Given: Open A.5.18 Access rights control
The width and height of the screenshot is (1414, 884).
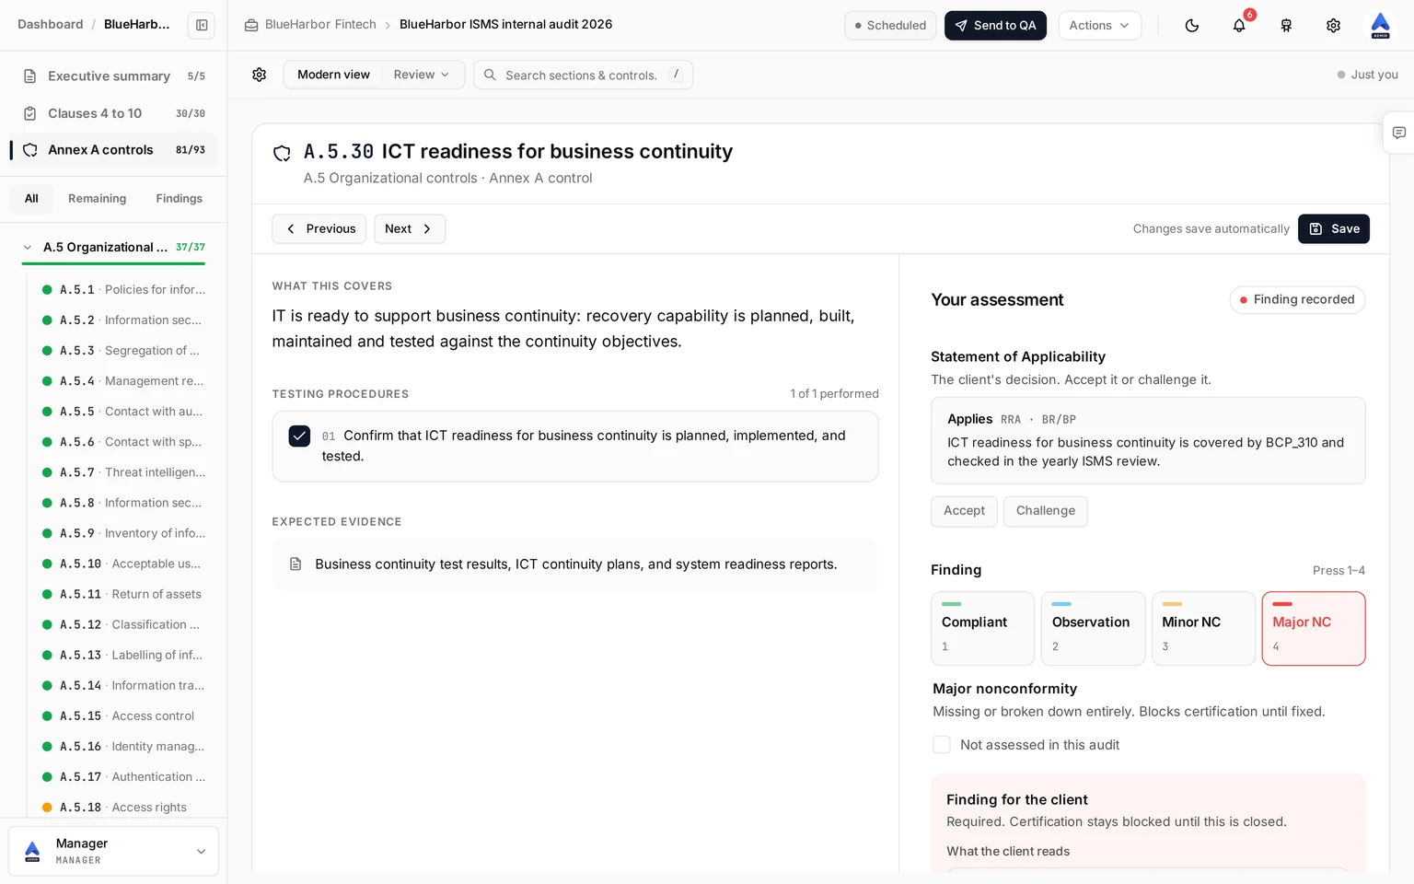Looking at the screenshot, I should 123,807.
